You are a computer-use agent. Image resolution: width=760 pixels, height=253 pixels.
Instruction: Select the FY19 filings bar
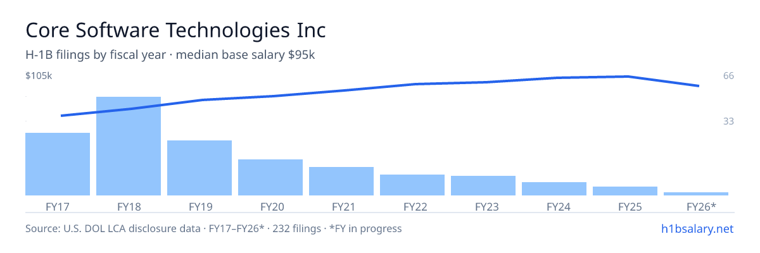199,168
